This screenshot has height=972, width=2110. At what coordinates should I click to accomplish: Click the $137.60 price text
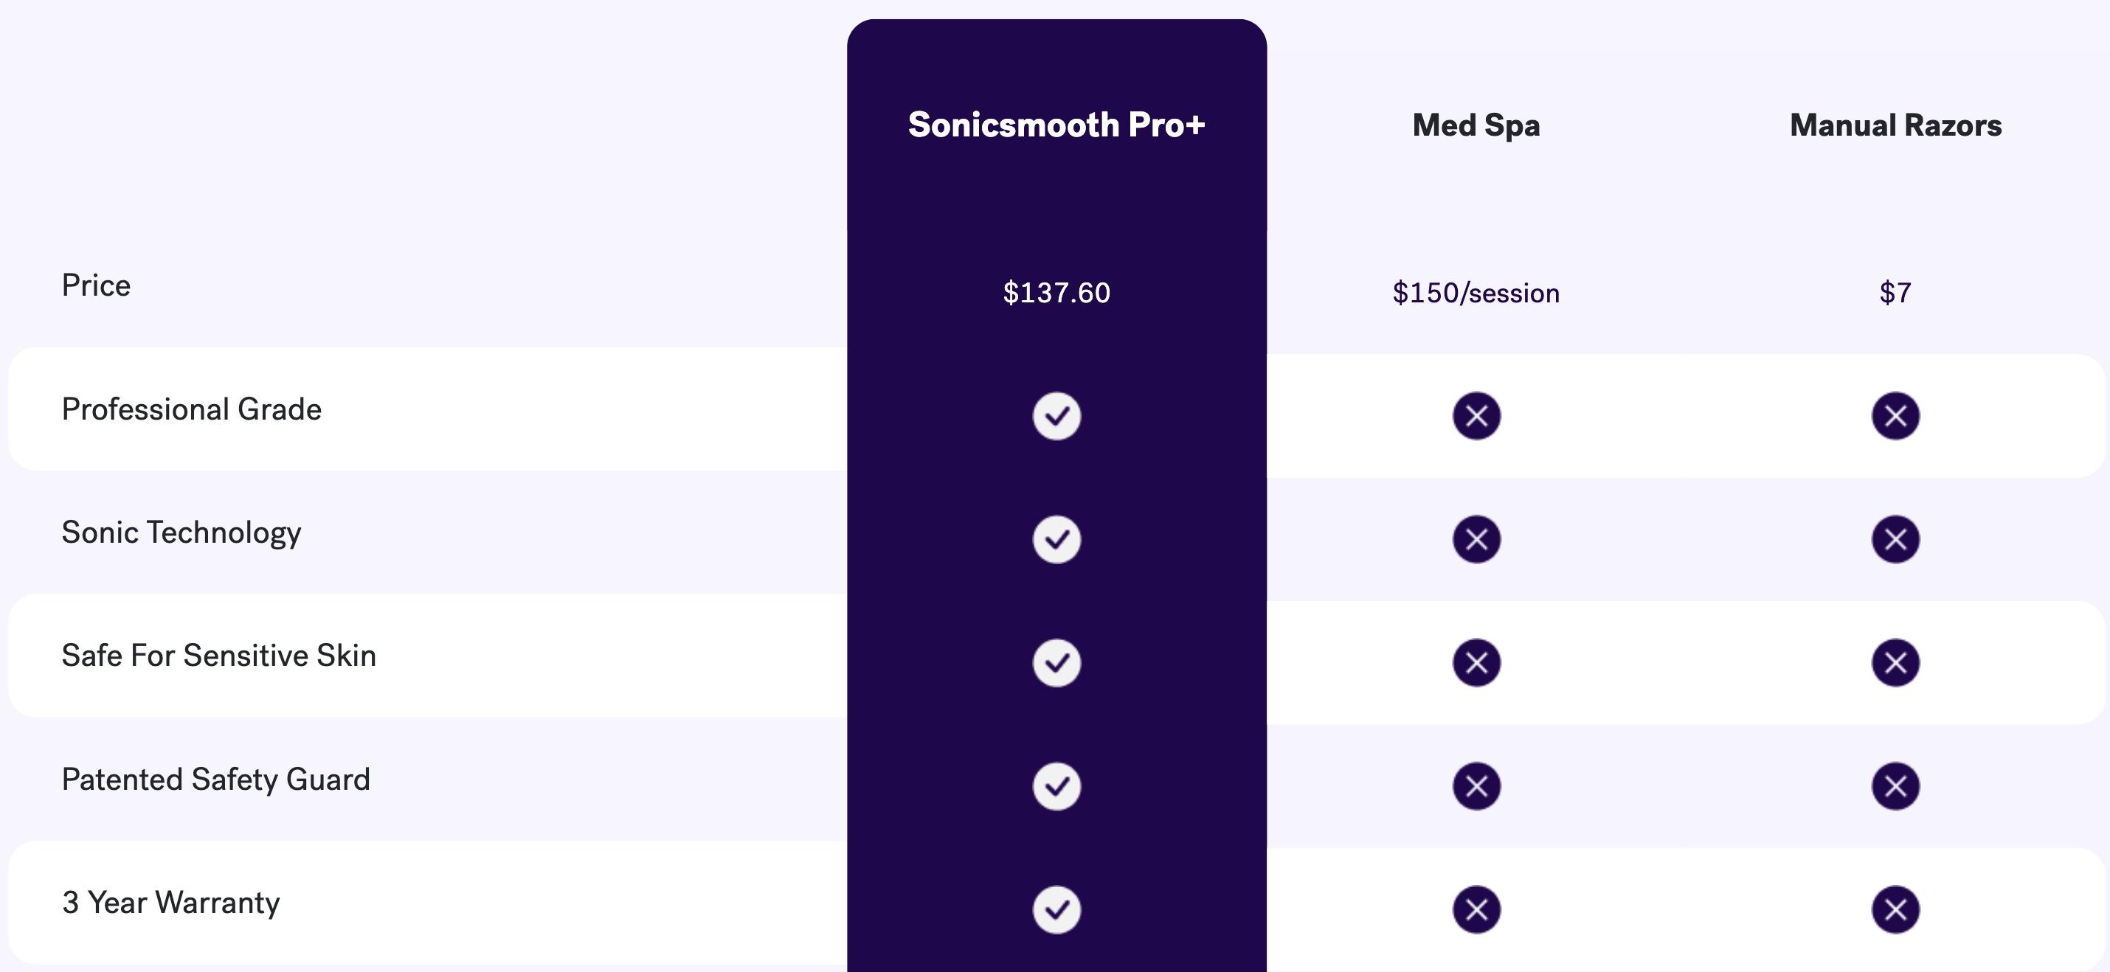(1056, 292)
